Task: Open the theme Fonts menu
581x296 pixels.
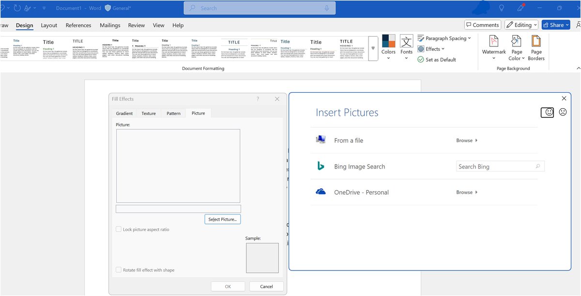Action: click(407, 47)
